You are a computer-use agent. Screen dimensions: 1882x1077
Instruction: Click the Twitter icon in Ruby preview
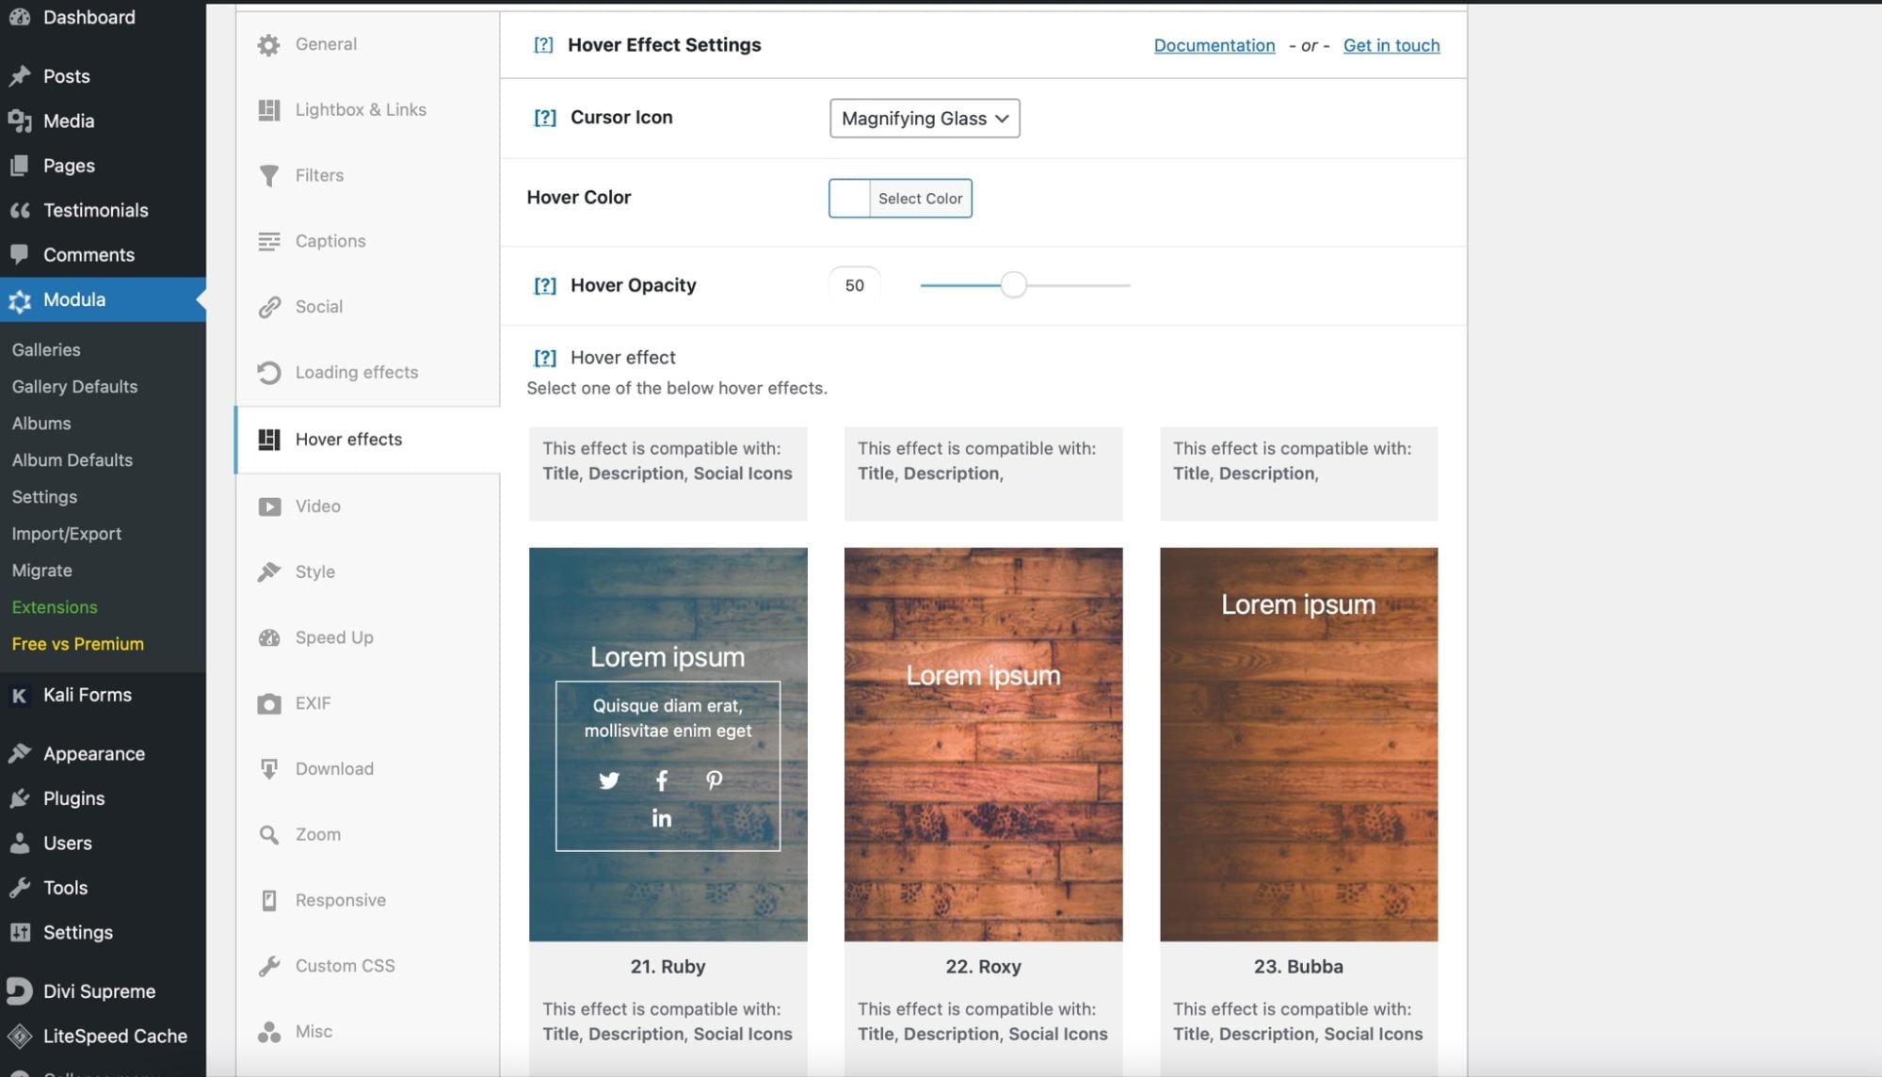tap(609, 780)
